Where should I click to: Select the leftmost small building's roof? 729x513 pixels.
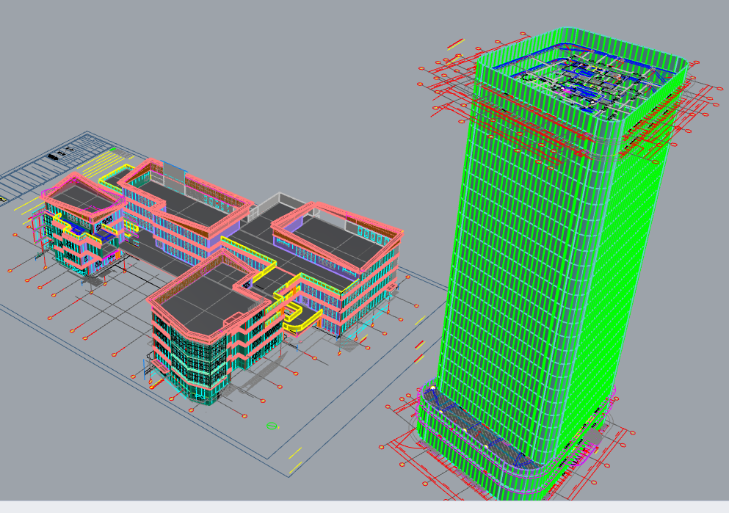(x=79, y=196)
